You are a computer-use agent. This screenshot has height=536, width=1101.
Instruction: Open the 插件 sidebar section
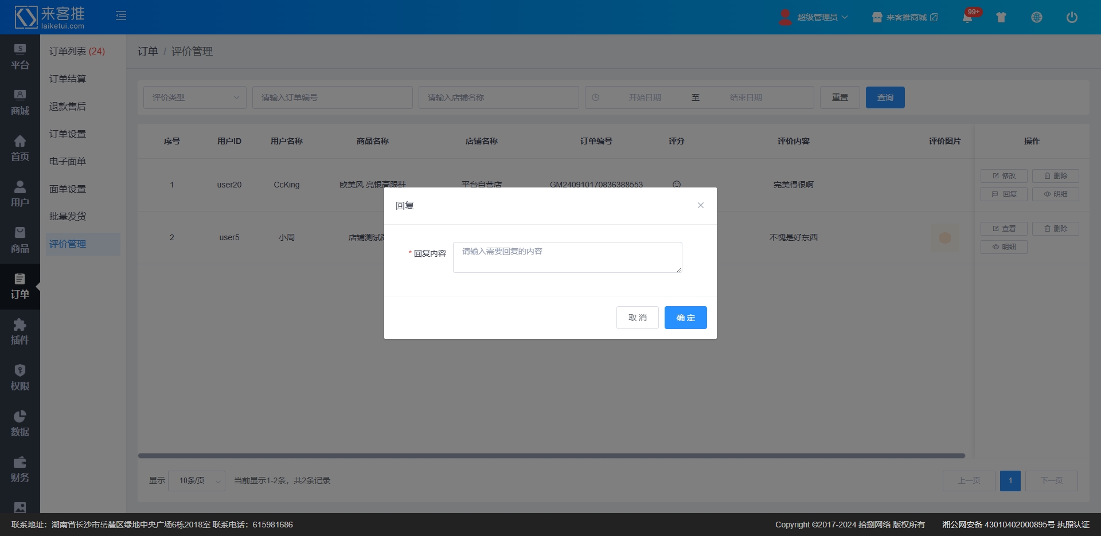pos(20,332)
